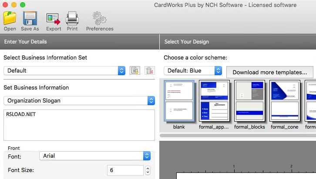Click the Save As floppy icon
316x179 pixels.
click(30, 18)
